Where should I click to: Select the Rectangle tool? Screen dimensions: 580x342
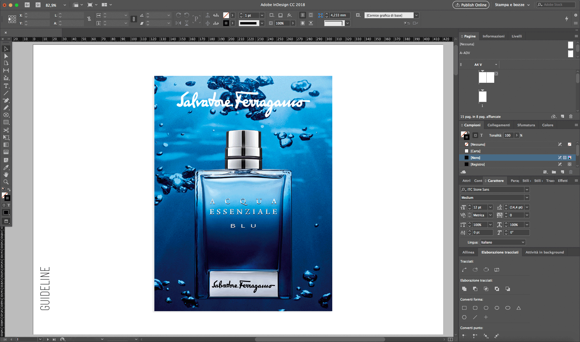pos(6,122)
